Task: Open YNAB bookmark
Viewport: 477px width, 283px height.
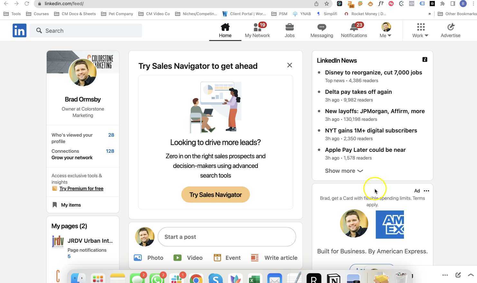Action: coord(302,14)
